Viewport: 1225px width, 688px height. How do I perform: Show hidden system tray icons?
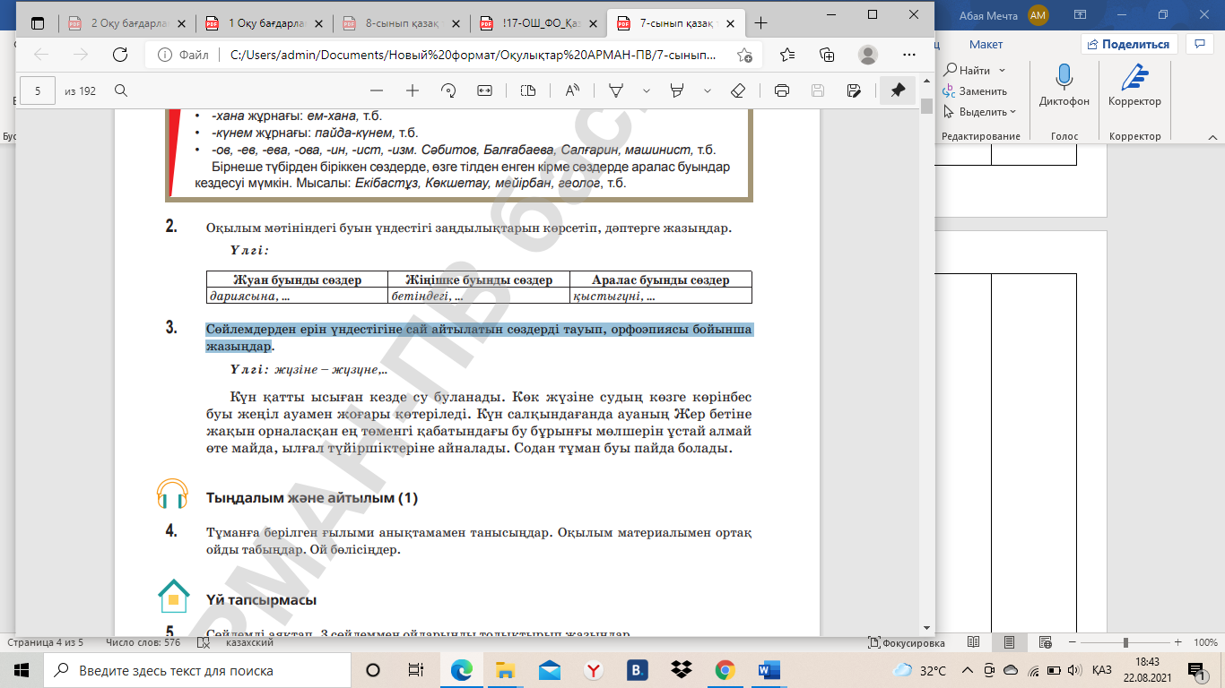967,670
